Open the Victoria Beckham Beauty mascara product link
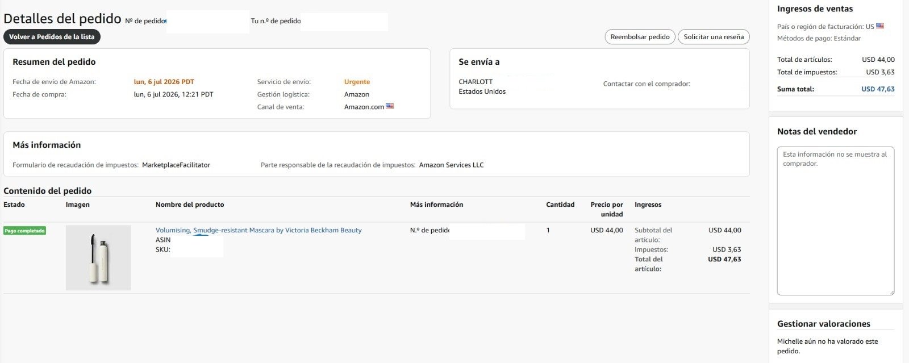The width and height of the screenshot is (909, 363). click(258, 230)
